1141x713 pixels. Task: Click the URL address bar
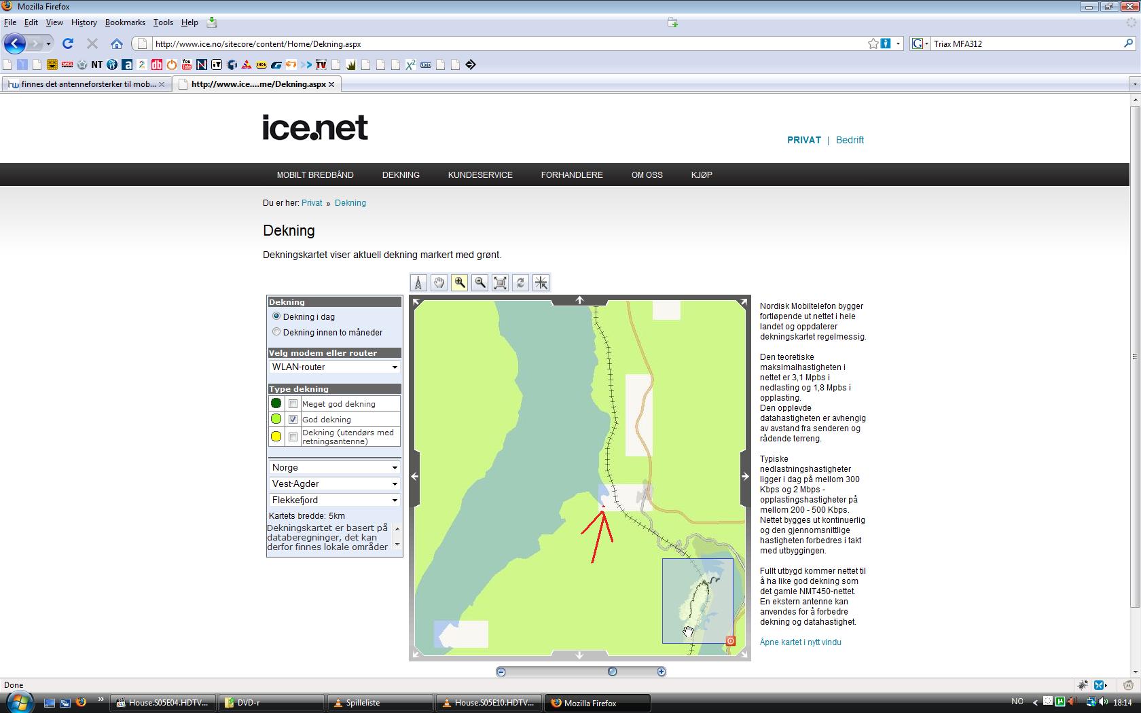(x=509, y=43)
